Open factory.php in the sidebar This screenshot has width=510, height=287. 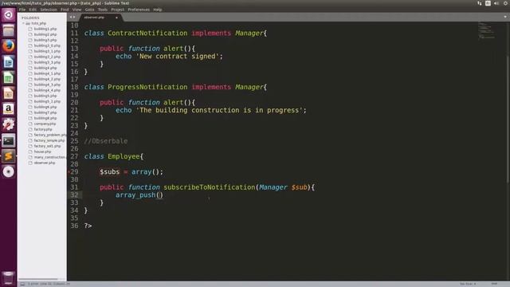point(43,129)
